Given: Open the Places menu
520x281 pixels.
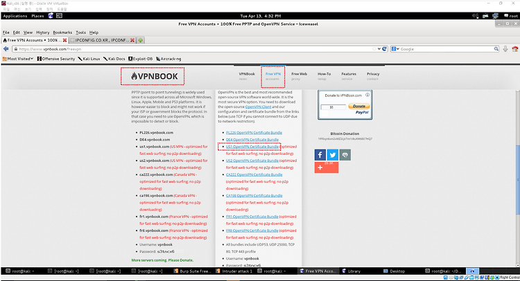Looking at the screenshot, I should pos(37,16).
